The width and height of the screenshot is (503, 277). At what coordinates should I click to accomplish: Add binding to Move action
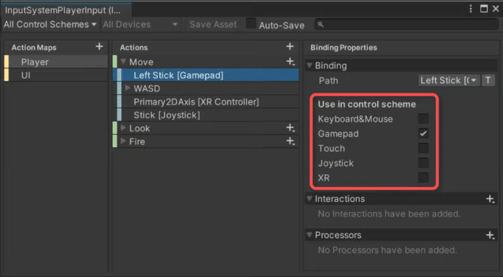pyautogui.click(x=289, y=62)
